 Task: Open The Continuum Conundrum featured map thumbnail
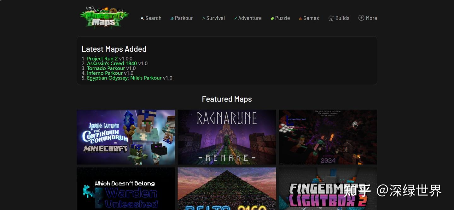(x=126, y=137)
